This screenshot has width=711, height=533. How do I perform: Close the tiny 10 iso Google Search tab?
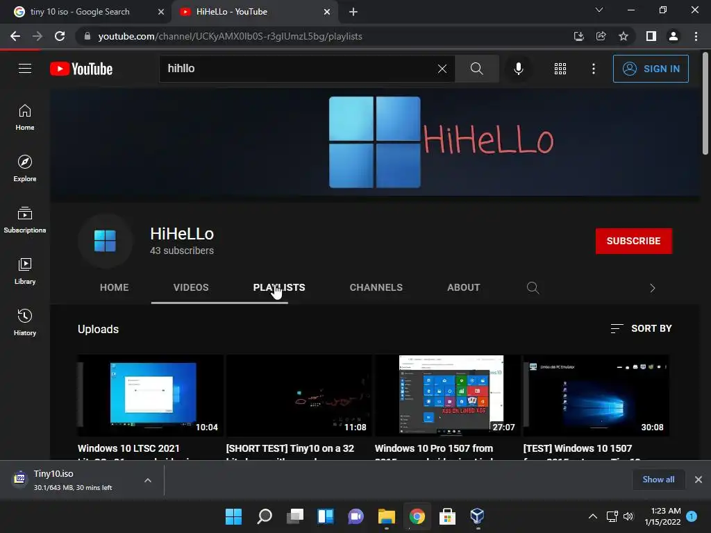[161, 12]
